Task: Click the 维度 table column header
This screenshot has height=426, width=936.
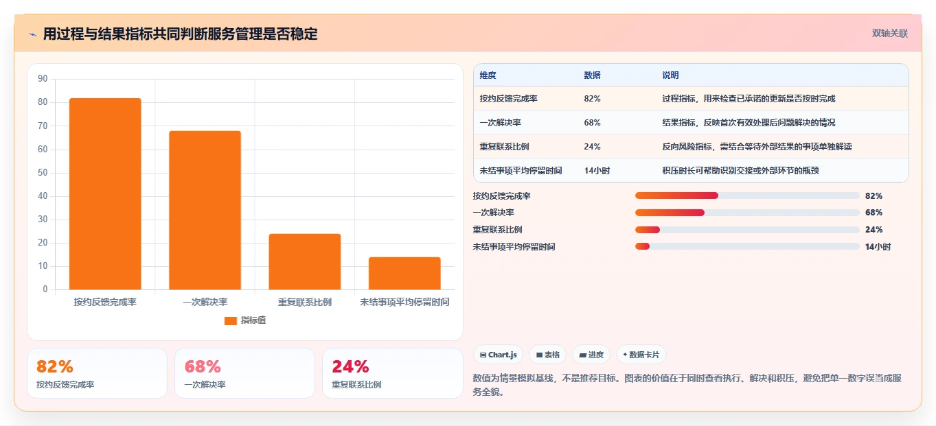Action: pyautogui.click(x=488, y=75)
